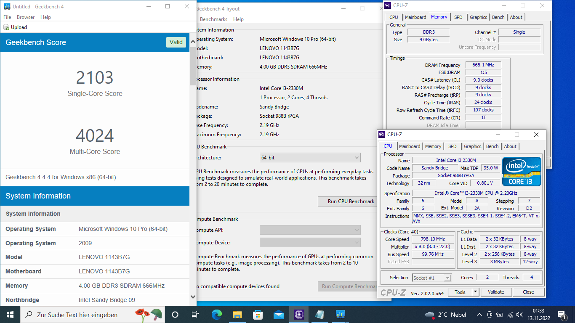Viewport: 575px width, 323px height.
Task: Click the Tools button in CPU-Z
Action: (460, 292)
